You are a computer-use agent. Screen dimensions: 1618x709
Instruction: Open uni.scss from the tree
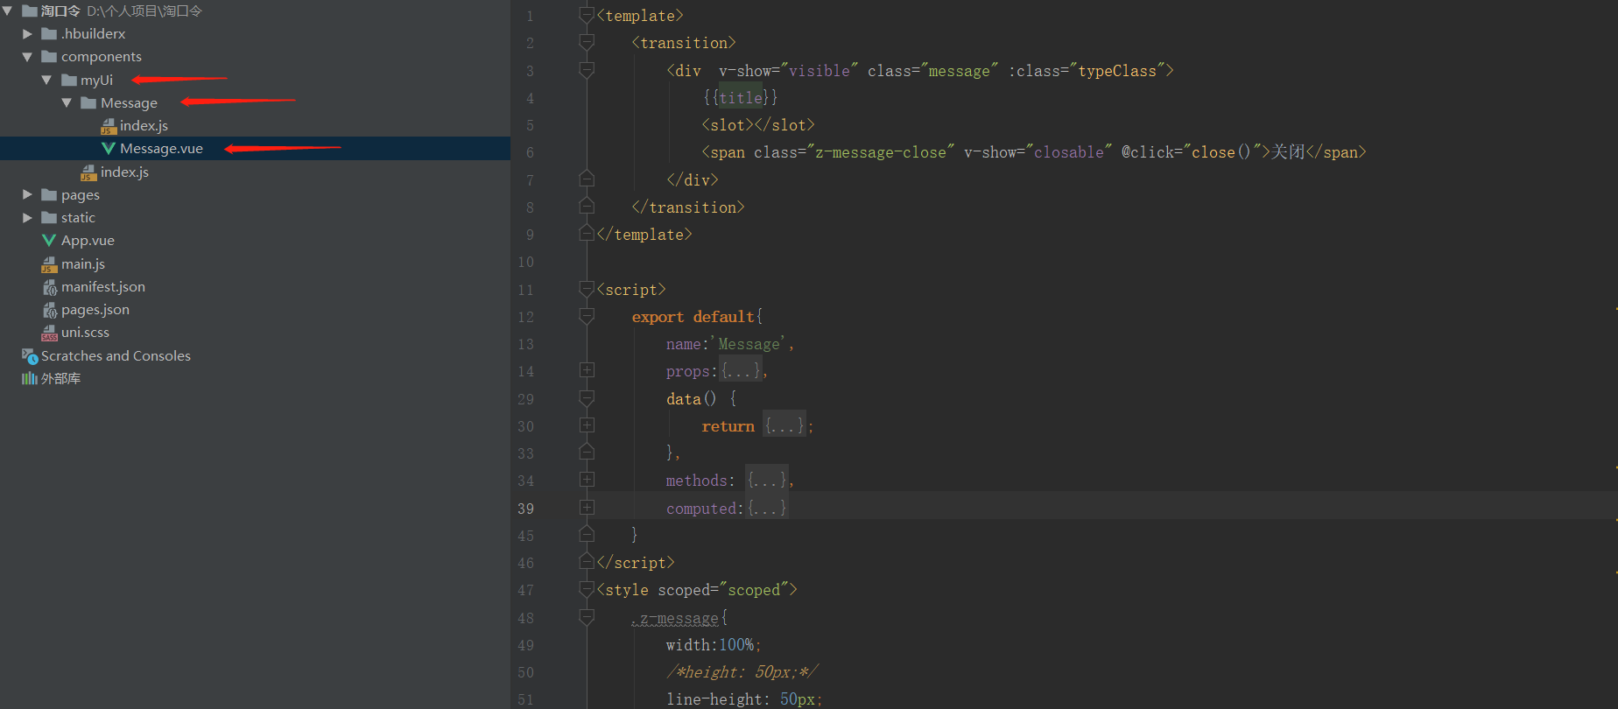(x=85, y=333)
